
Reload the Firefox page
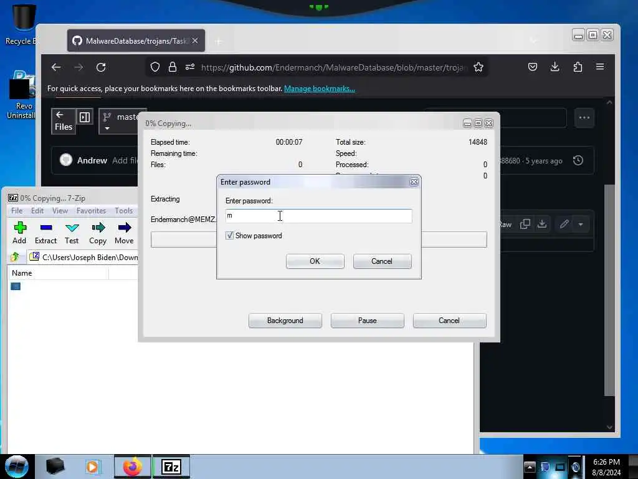101,67
